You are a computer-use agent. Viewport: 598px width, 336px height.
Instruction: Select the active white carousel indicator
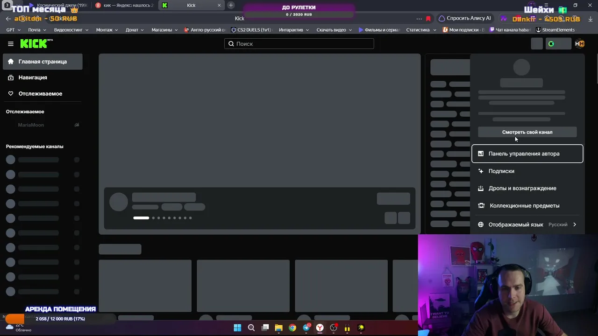pos(141,218)
